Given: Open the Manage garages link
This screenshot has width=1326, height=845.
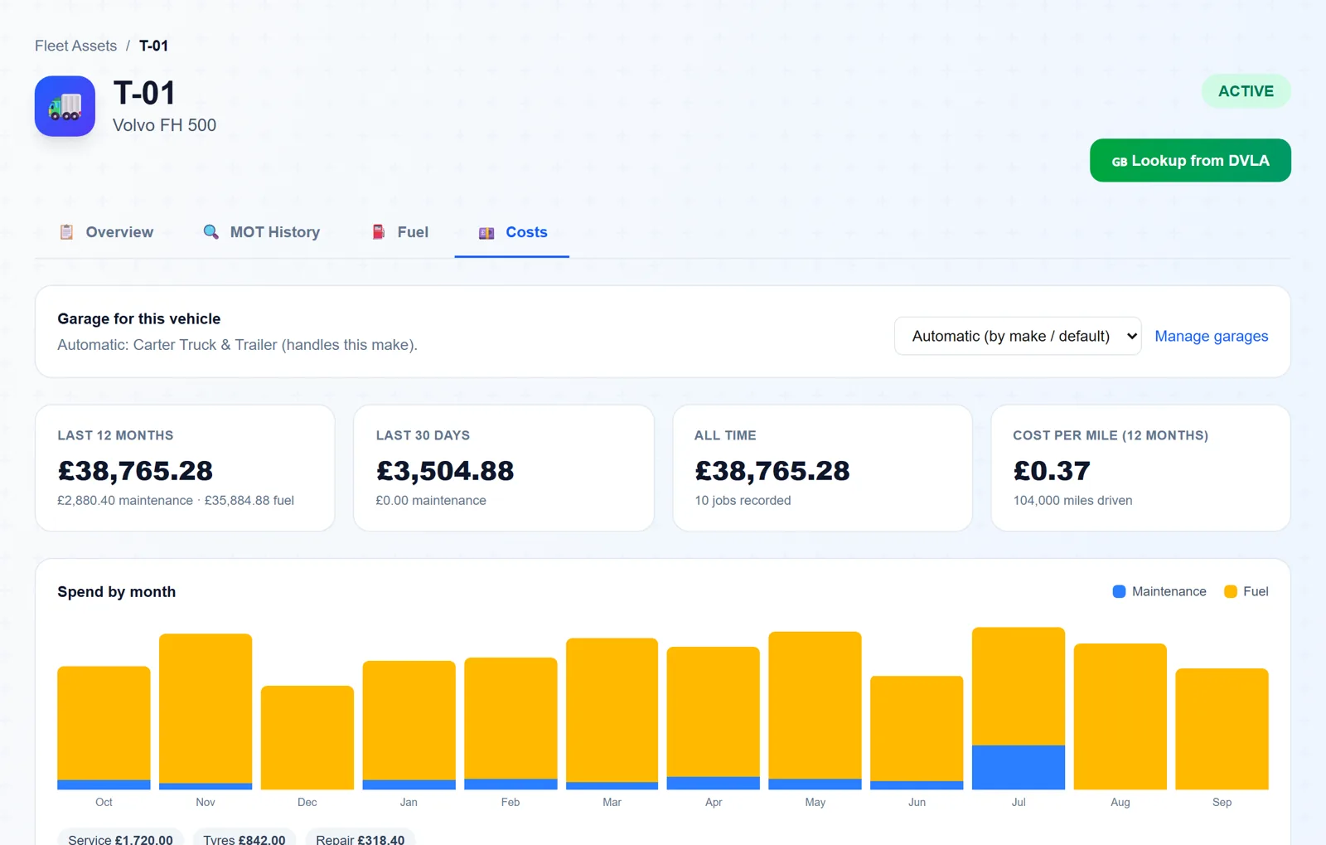Looking at the screenshot, I should (x=1211, y=336).
